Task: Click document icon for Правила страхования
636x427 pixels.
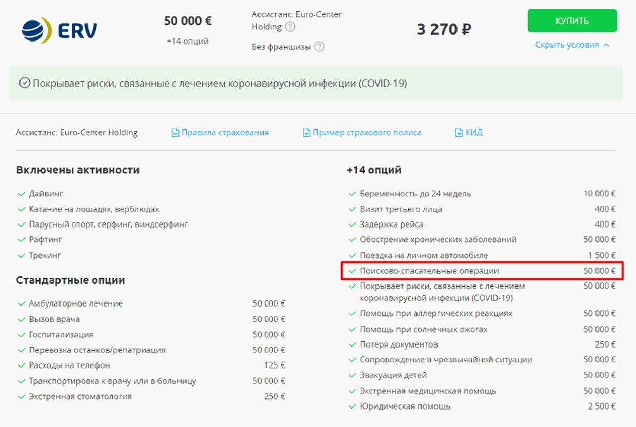Action: (x=175, y=133)
